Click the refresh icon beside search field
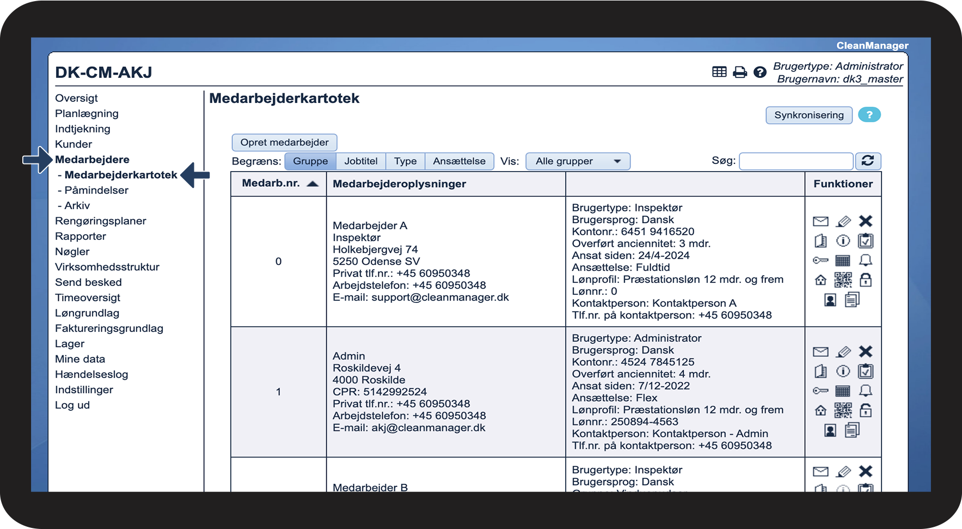962x529 pixels. [868, 161]
